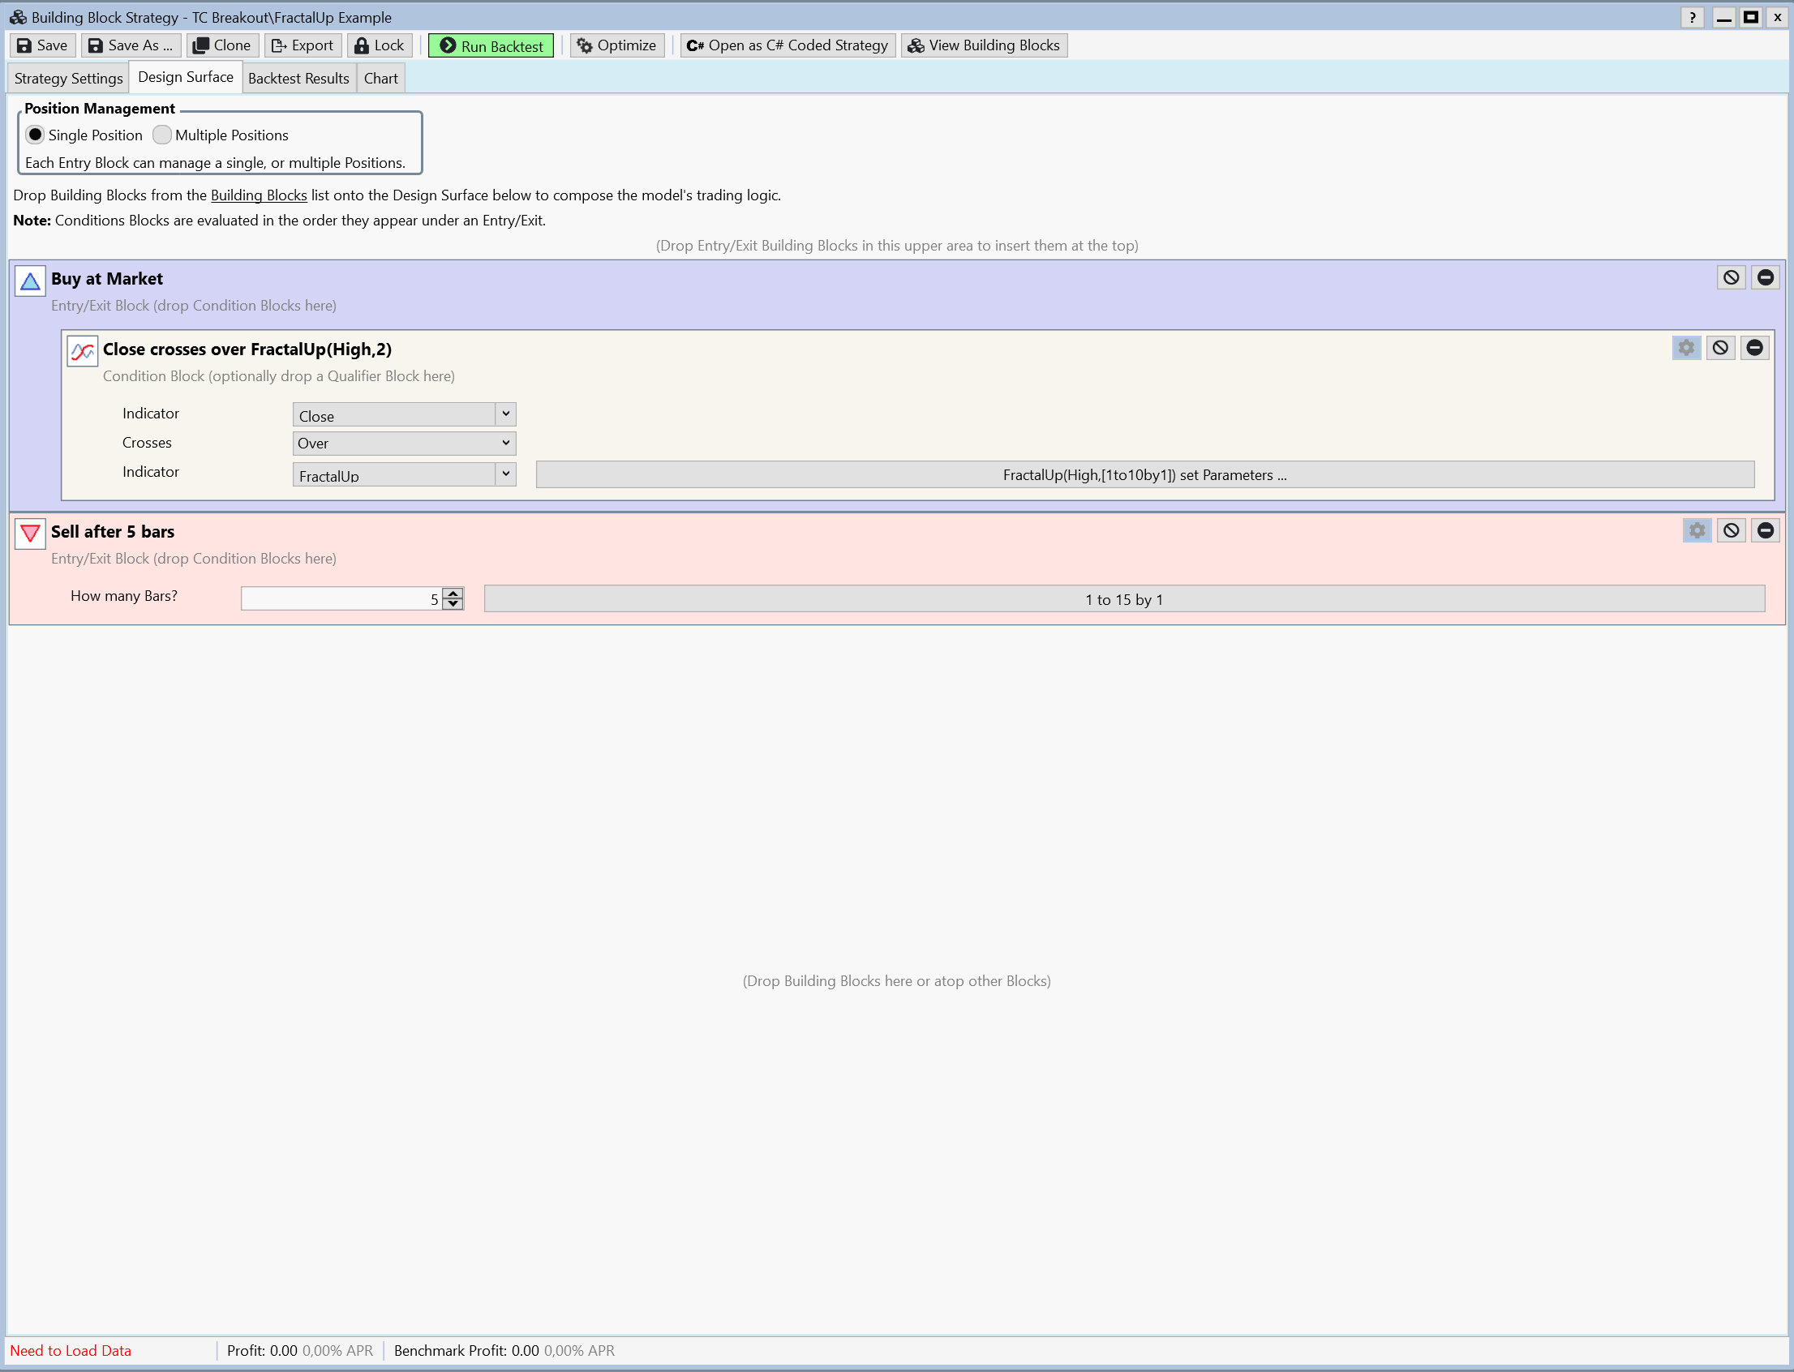Screen dimensions: 1794x1372
Task: Click the Clone strategy icon
Action: [x=221, y=45]
